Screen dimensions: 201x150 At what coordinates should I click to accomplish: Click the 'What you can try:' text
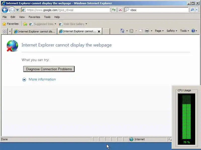click(x=35, y=60)
